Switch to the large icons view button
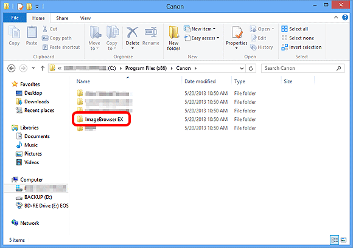Viewport: 353px width, 248px height. point(343,240)
